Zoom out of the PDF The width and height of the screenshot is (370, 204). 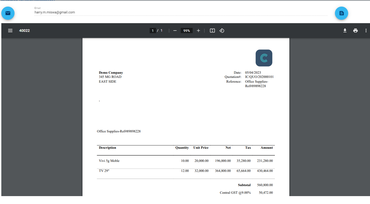click(x=175, y=31)
